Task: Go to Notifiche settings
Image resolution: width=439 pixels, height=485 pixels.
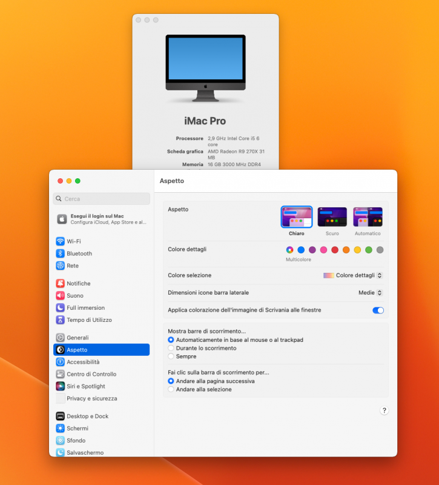Action: point(101,283)
